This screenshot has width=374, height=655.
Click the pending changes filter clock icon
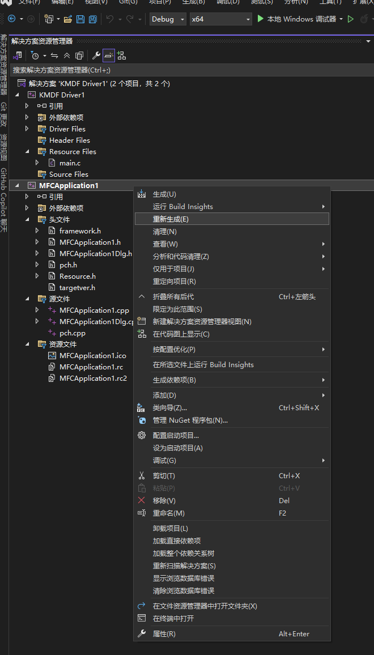pyautogui.click(x=35, y=56)
